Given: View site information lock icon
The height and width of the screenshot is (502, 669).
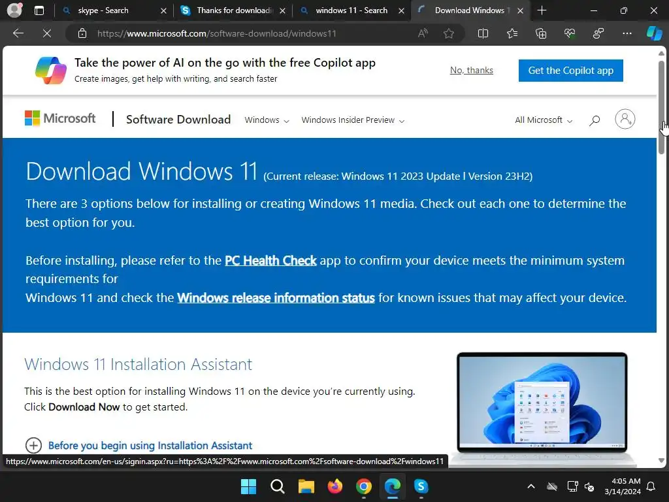Looking at the screenshot, I should coord(82,33).
